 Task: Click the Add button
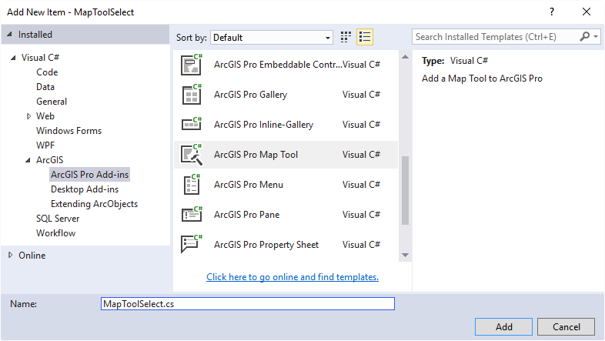(x=503, y=326)
